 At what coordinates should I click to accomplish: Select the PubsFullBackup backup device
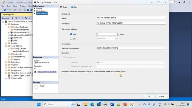click(22, 51)
